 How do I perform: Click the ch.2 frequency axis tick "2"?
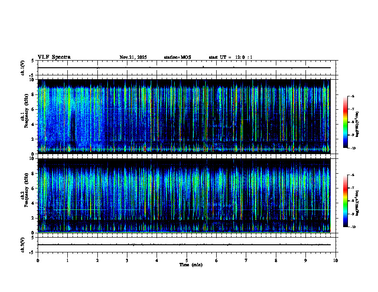pyautogui.click(x=33, y=218)
